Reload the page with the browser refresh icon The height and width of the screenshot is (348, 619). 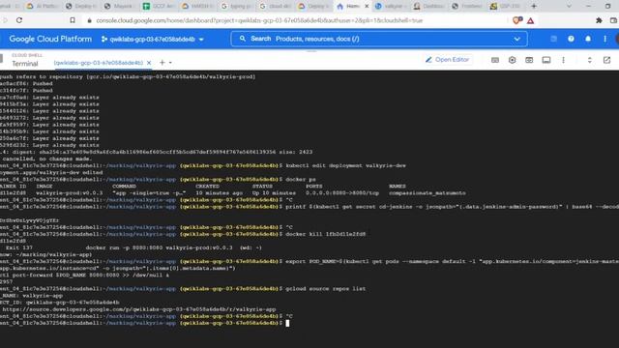[19, 20]
